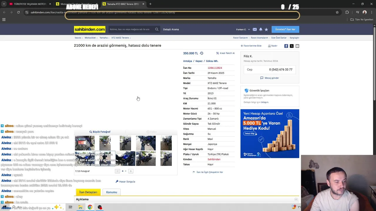376x211 pixels.
Task: Click Karşılaştır compare link
Action: pos(294,38)
